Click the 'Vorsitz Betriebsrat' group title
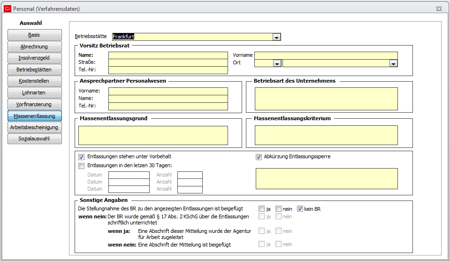This screenshot has width=450, height=262. coord(105,46)
